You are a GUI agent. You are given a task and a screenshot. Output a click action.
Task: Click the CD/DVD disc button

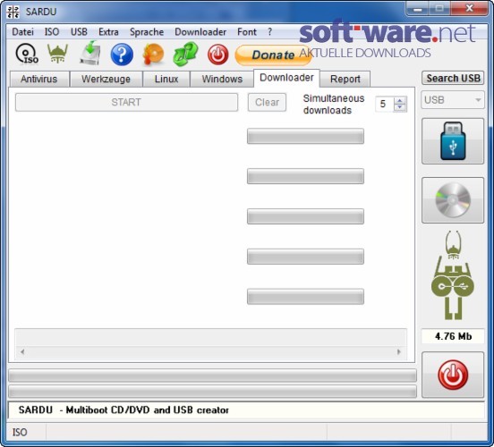[x=453, y=200]
